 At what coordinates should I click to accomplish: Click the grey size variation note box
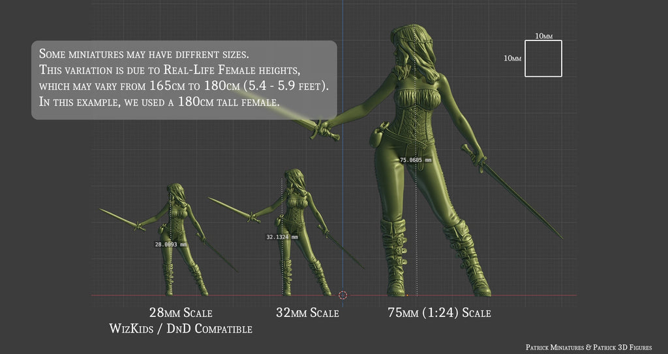(184, 80)
